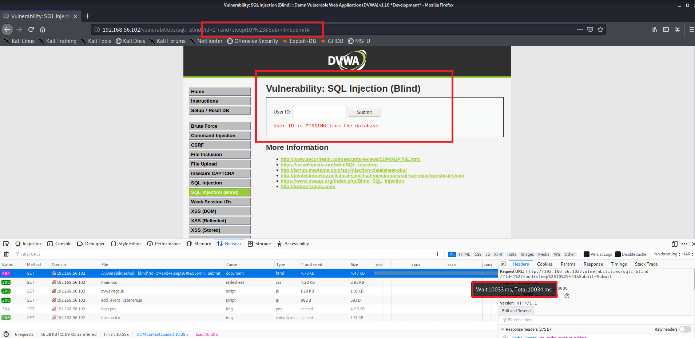Show sidebars in Firefox
Screen dimensions: 695x338
pyautogui.click(x=666, y=29)
